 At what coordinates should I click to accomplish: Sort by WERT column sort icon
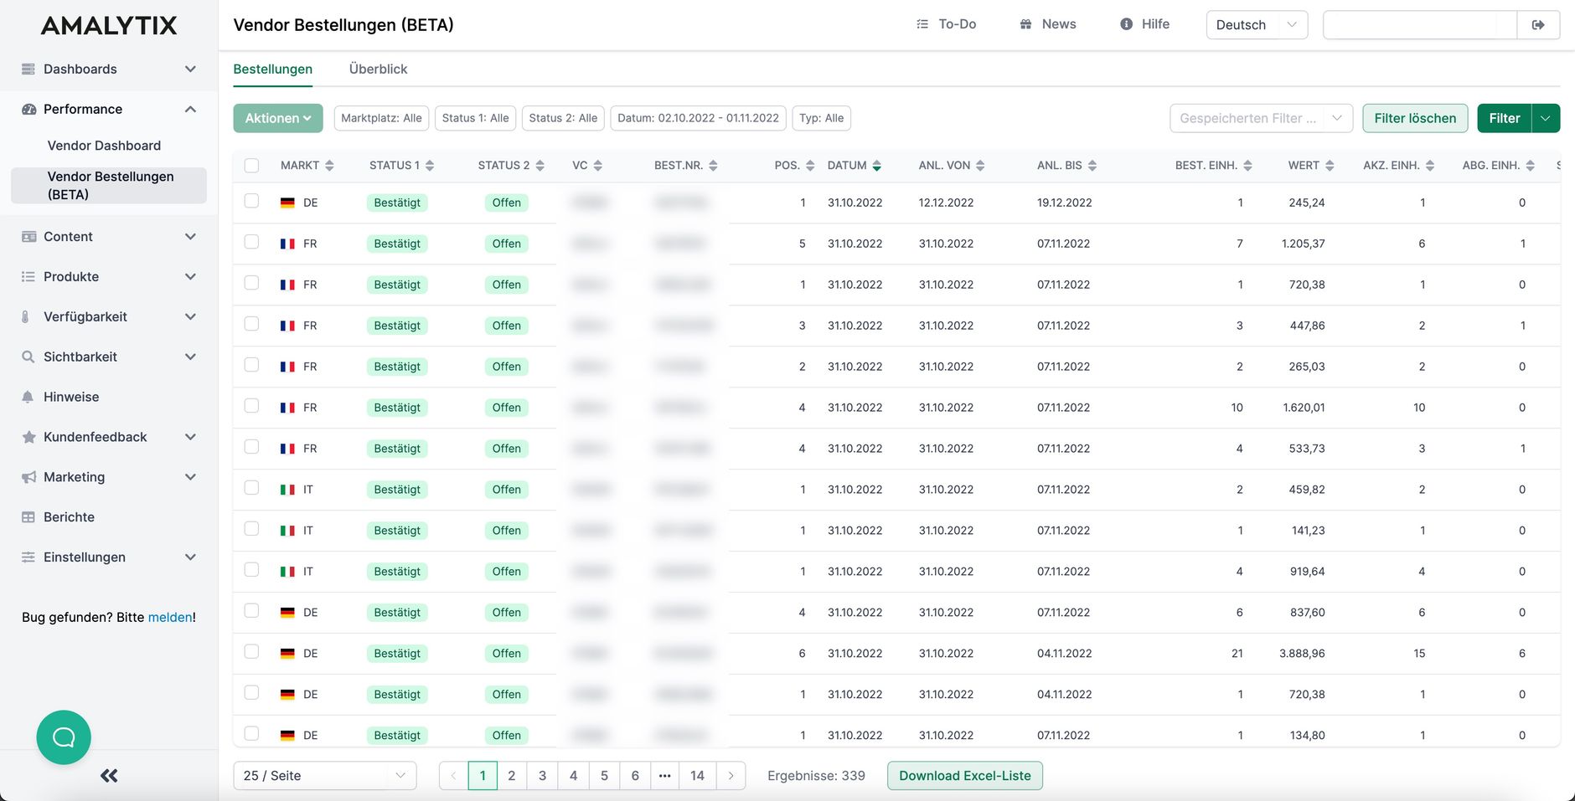click(1330, 166)
